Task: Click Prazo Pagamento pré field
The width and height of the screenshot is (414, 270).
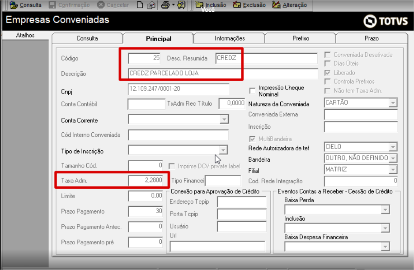Action: [x=146, y=242]
